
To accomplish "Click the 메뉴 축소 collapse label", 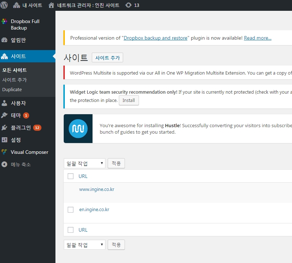I will 21,164.
